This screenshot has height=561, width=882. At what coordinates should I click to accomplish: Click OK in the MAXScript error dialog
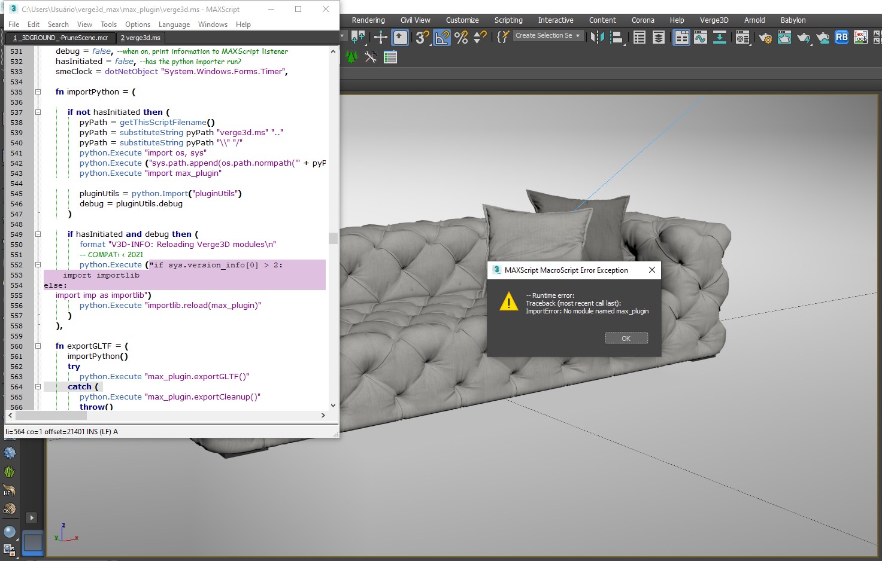(x=626, y=339)
